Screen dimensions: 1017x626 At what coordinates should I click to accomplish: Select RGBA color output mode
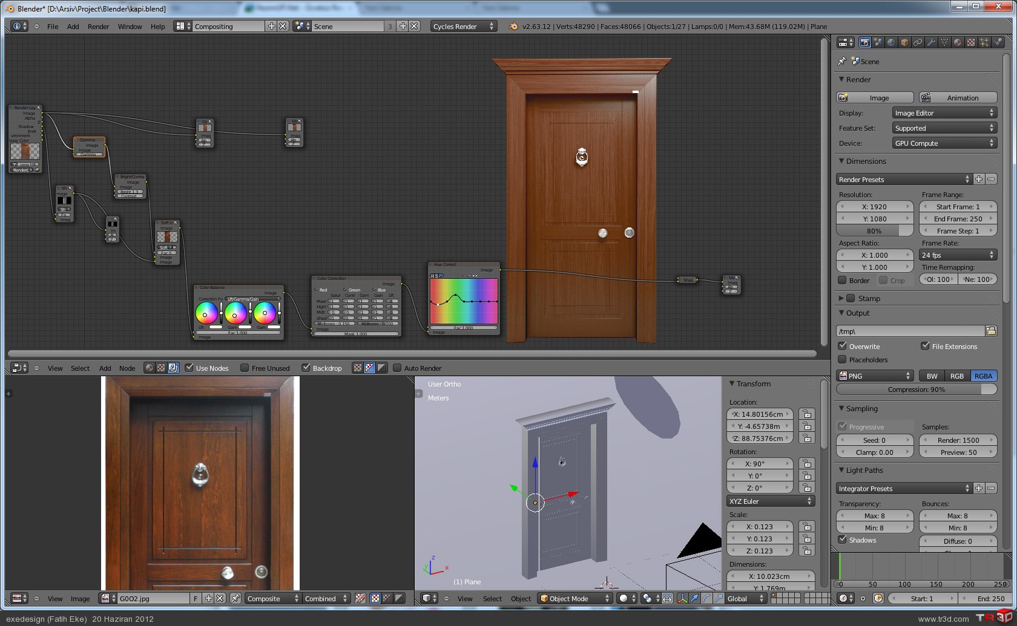tap(984, 376)
